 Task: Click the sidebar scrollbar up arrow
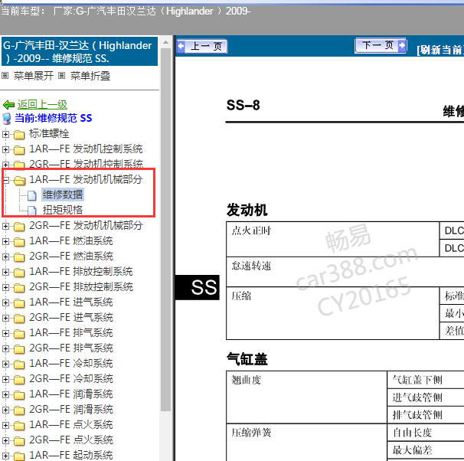pos(165,43)
